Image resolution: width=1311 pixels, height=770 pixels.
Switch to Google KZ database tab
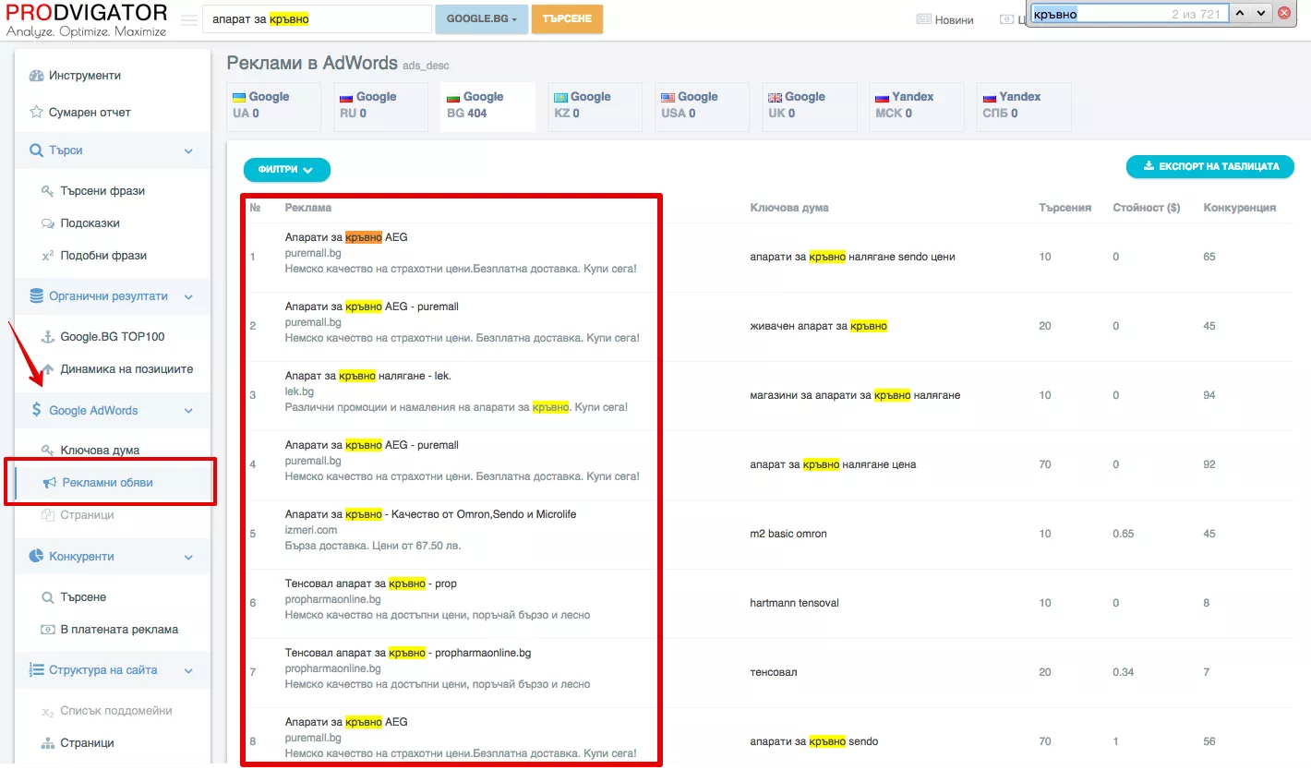[595, 106]
